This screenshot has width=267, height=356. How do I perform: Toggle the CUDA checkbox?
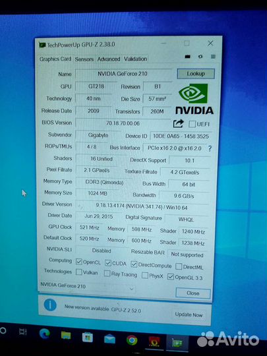[108, 263]
